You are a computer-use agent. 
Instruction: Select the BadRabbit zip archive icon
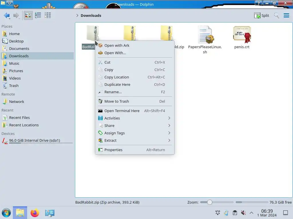click(x=92, y=33)
